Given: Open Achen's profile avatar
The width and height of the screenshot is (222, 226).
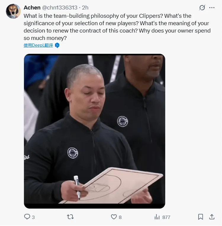Looking at the screenshot, I should point(13,11).
